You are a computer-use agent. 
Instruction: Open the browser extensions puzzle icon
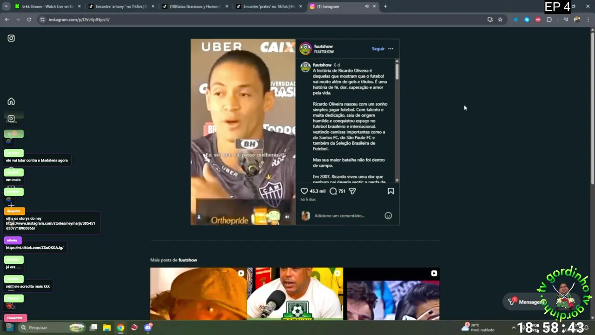point(549,20)
